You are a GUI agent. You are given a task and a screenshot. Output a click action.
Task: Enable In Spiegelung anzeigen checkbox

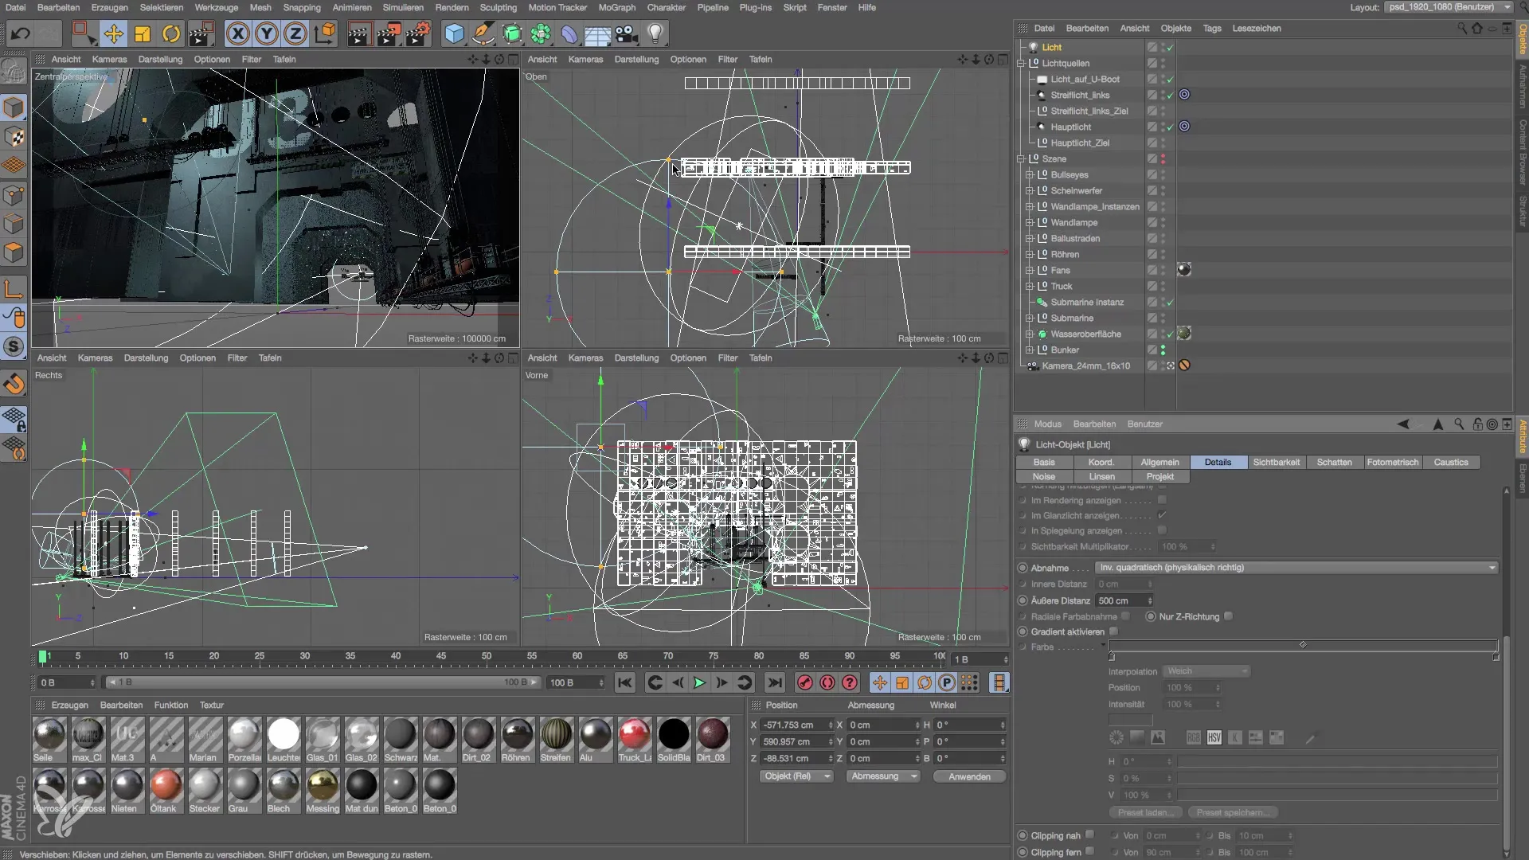pyautogui.click(x=1162, y=530)
